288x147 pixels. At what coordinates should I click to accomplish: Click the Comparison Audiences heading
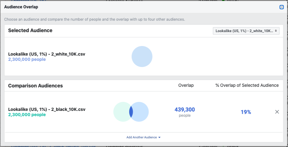click(35, 86)
